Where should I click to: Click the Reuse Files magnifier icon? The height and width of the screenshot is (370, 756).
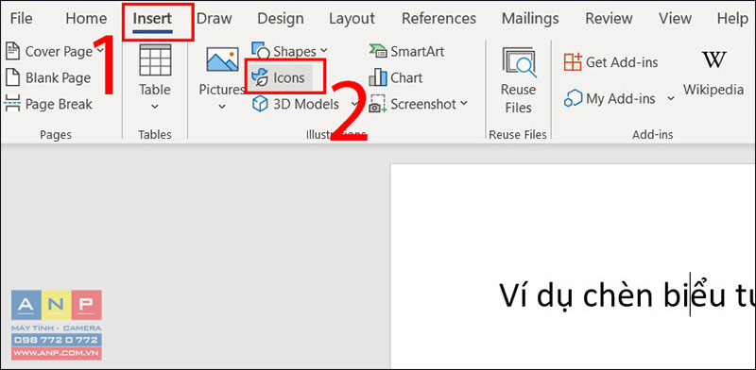coord(519,61)
